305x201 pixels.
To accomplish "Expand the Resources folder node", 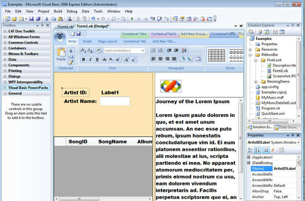I will tap(250, 49).
